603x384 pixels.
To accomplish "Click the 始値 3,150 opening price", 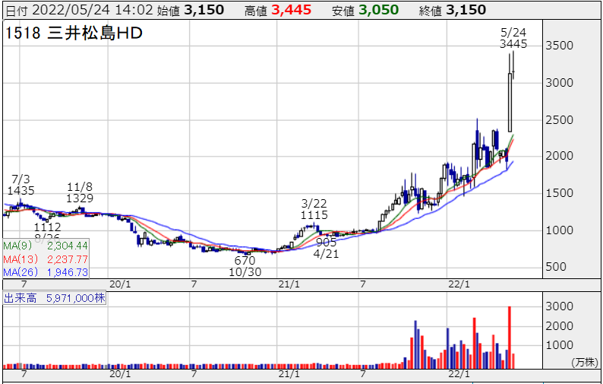I will (203, 11).
